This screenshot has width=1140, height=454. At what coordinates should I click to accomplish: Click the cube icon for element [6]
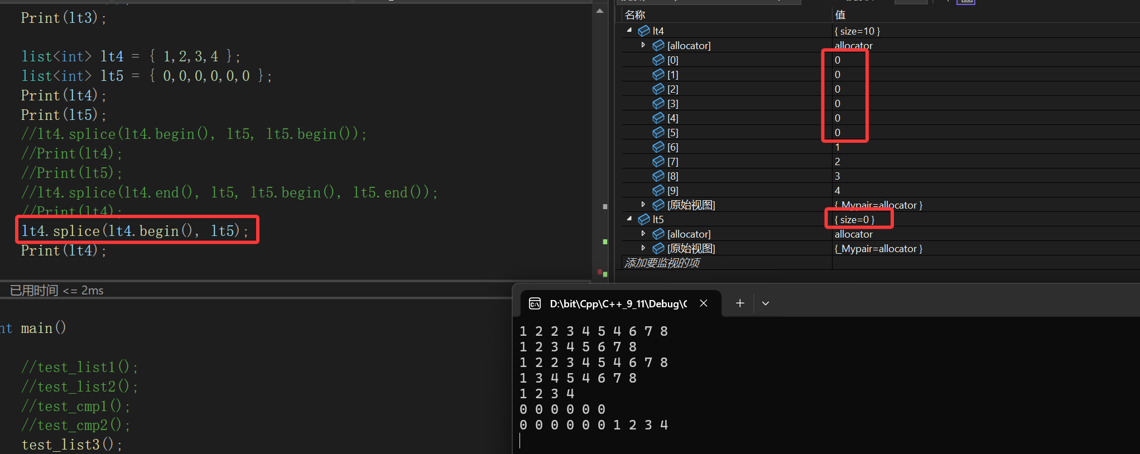(x=658, y=147)
